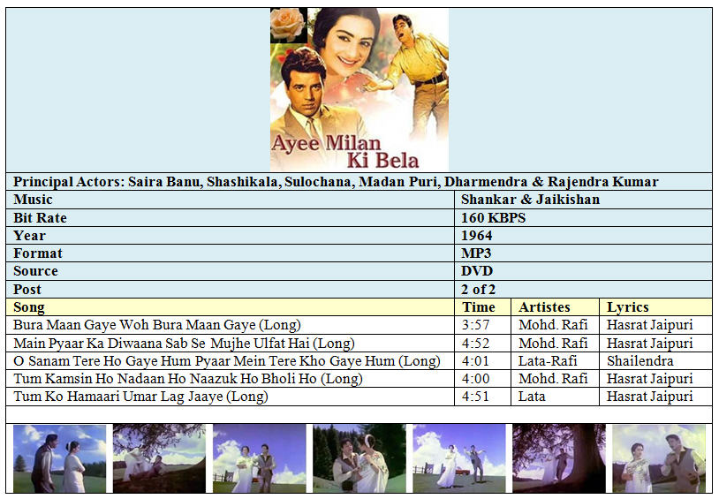The height and width of the screenshot is (499, 719).
Task: Click the 1964 year value
Action: click(x=476, y=235)
